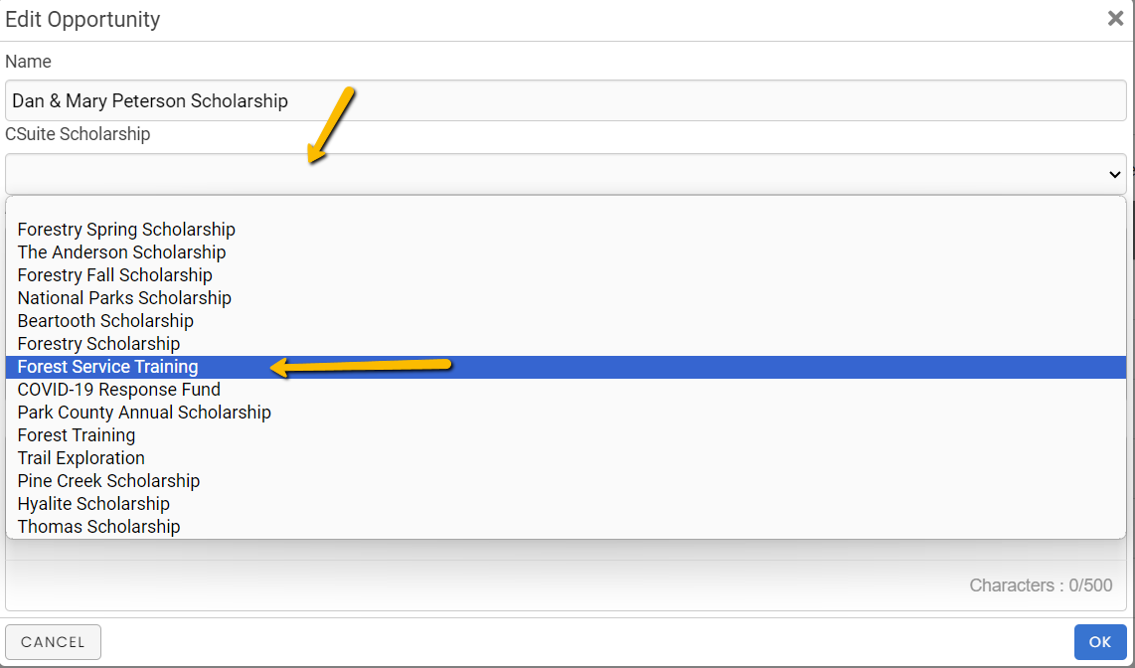
Task: Select Hyalite Scholarship option
Action: click(93, 504)
